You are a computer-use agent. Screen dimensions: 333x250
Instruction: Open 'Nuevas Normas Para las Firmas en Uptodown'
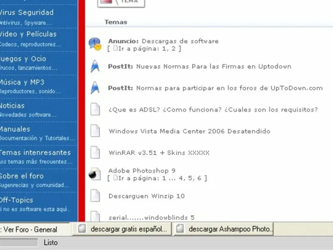pos(214,67)
